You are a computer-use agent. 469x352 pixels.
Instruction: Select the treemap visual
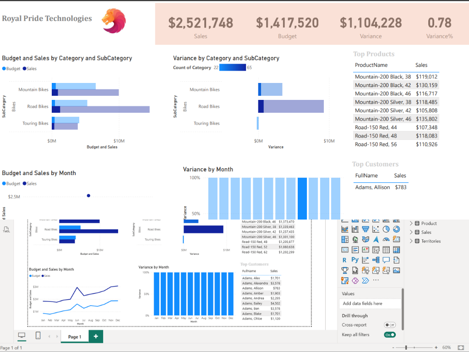[x=345, y=239]
